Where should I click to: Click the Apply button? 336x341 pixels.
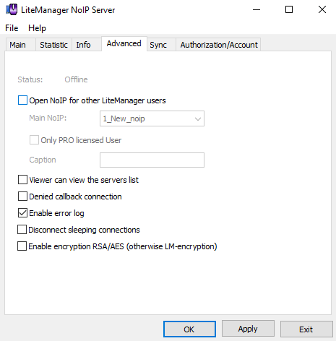[x=248, y=329]
